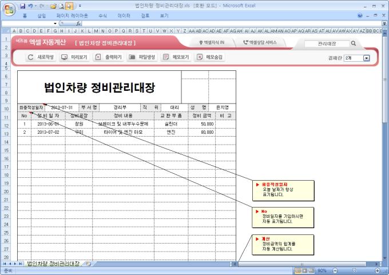The height and width of the screenshot is (275, 389).
Task: Click the zoom out minus icon
Action: click(335, 270)
